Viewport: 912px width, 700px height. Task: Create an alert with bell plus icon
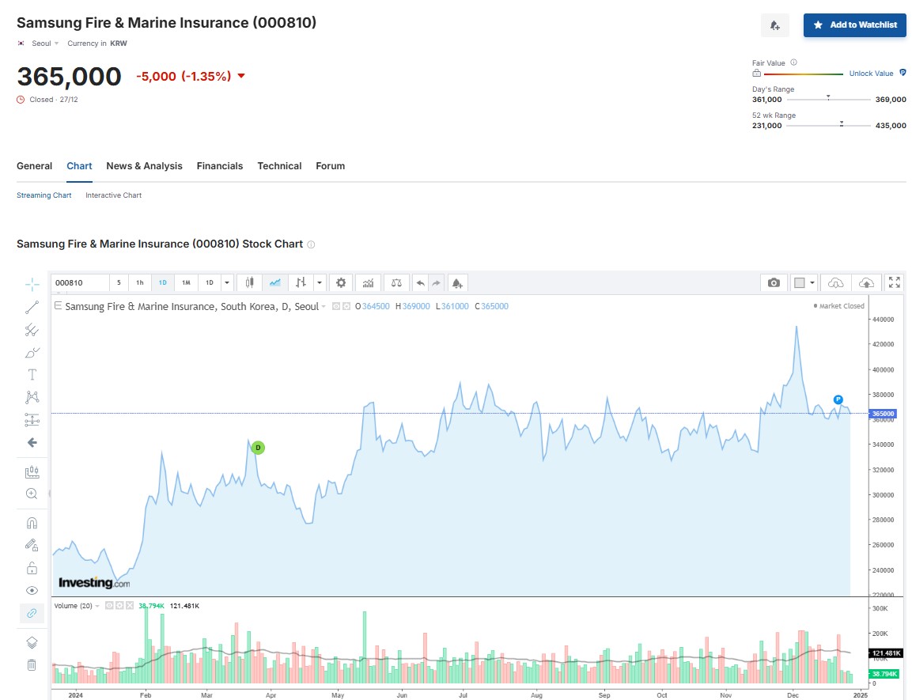click(457, 283)
